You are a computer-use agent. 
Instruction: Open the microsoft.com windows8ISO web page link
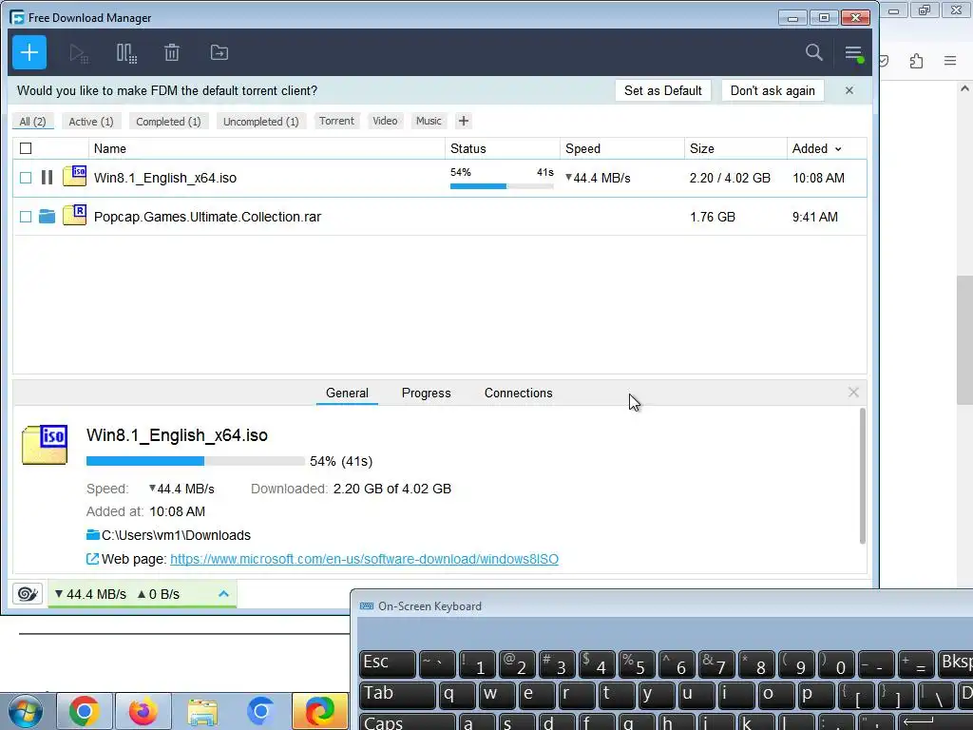[x=364, y=559]
